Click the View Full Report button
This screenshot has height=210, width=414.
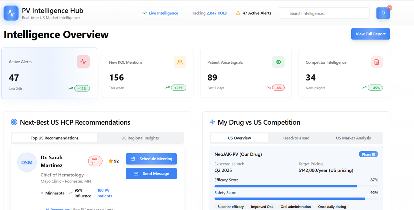click(x=370, y=34)
